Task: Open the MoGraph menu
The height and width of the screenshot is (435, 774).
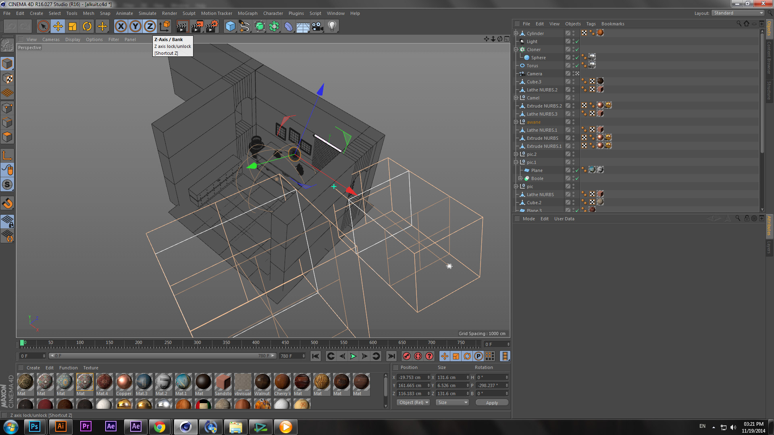Action: tap(247, 13)
